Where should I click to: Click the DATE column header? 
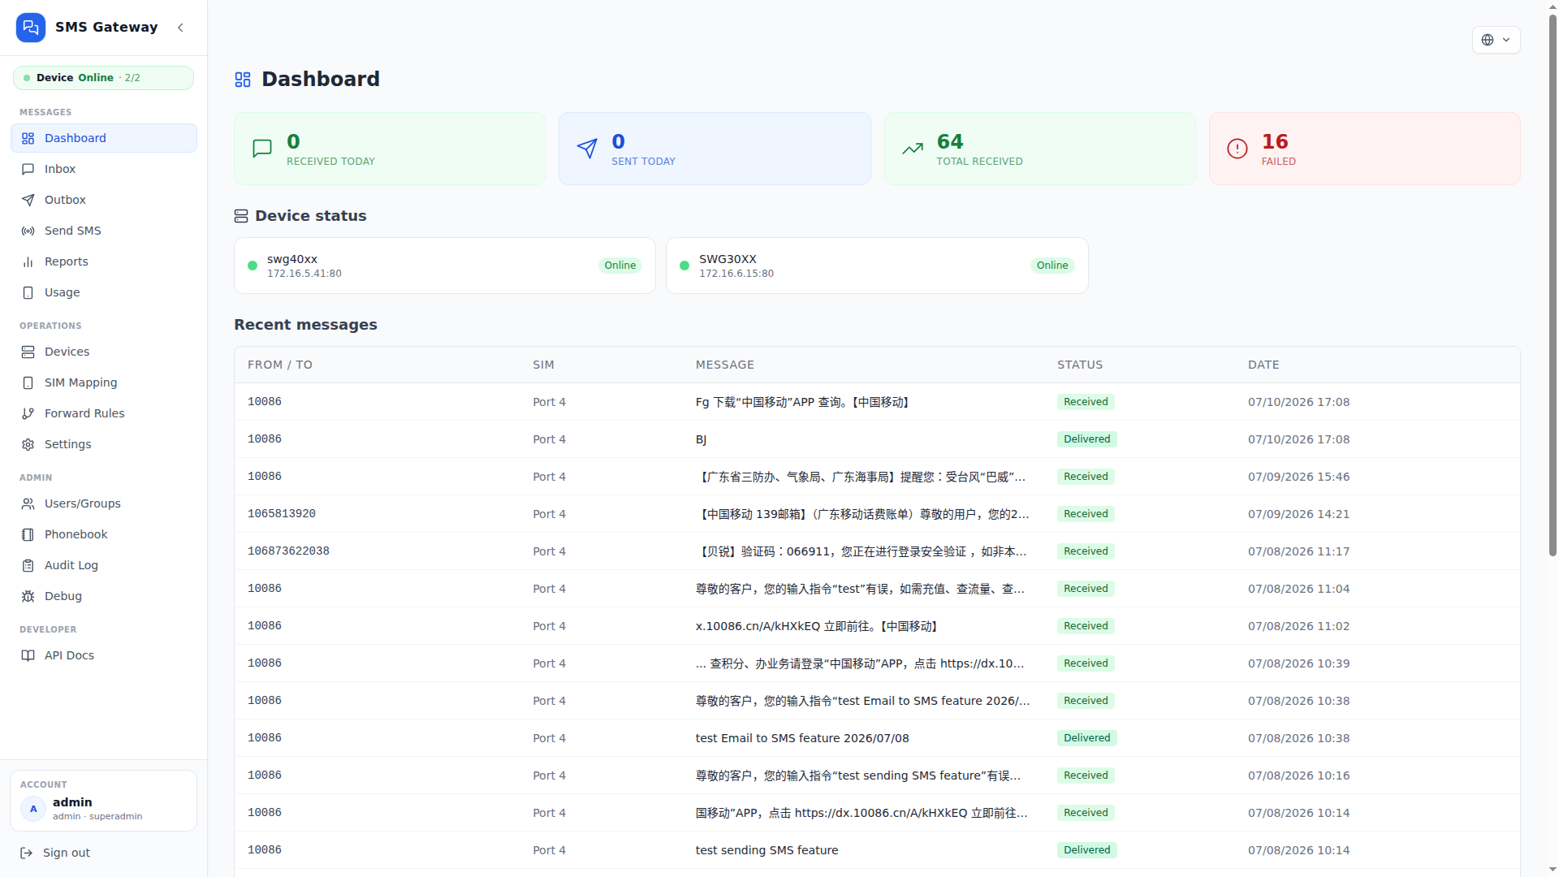1263,365
